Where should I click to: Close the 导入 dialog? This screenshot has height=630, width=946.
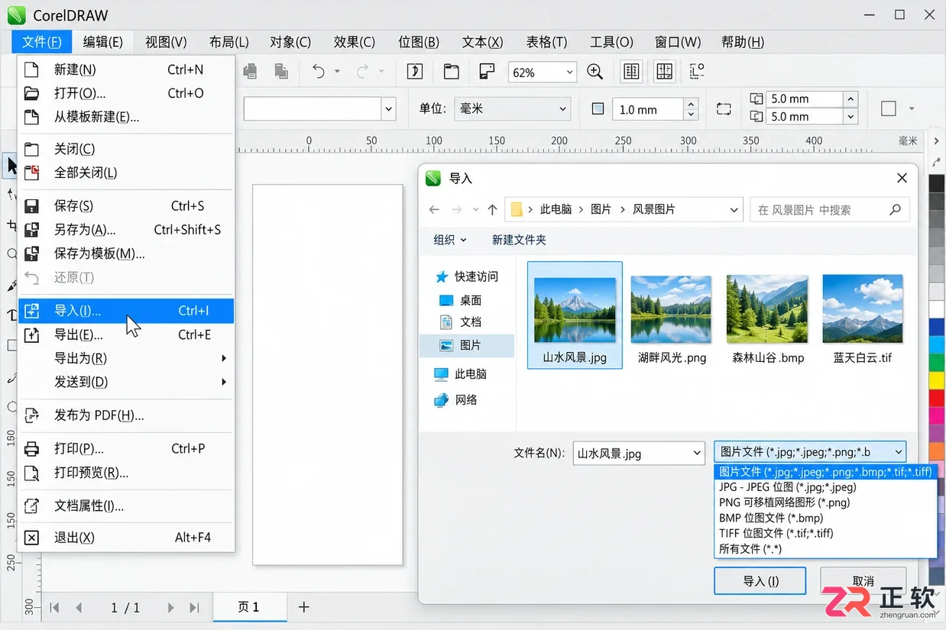(x=902, y=178)
